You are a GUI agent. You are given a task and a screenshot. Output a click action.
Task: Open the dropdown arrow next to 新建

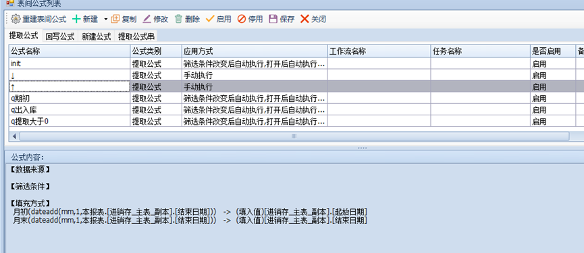(106, 19)
